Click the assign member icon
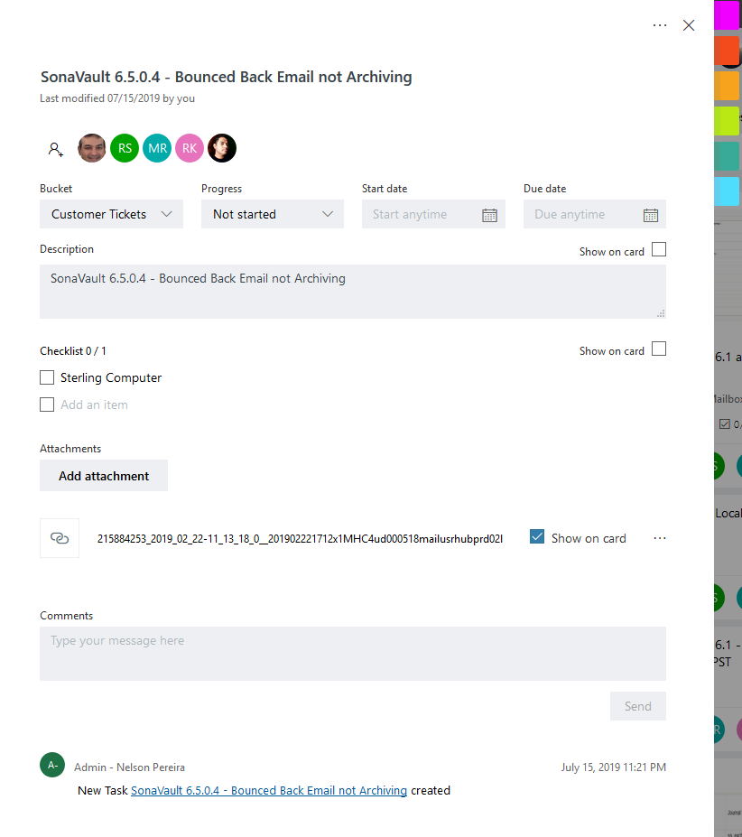This screenshot has height=837, width=742. (55, 148)
